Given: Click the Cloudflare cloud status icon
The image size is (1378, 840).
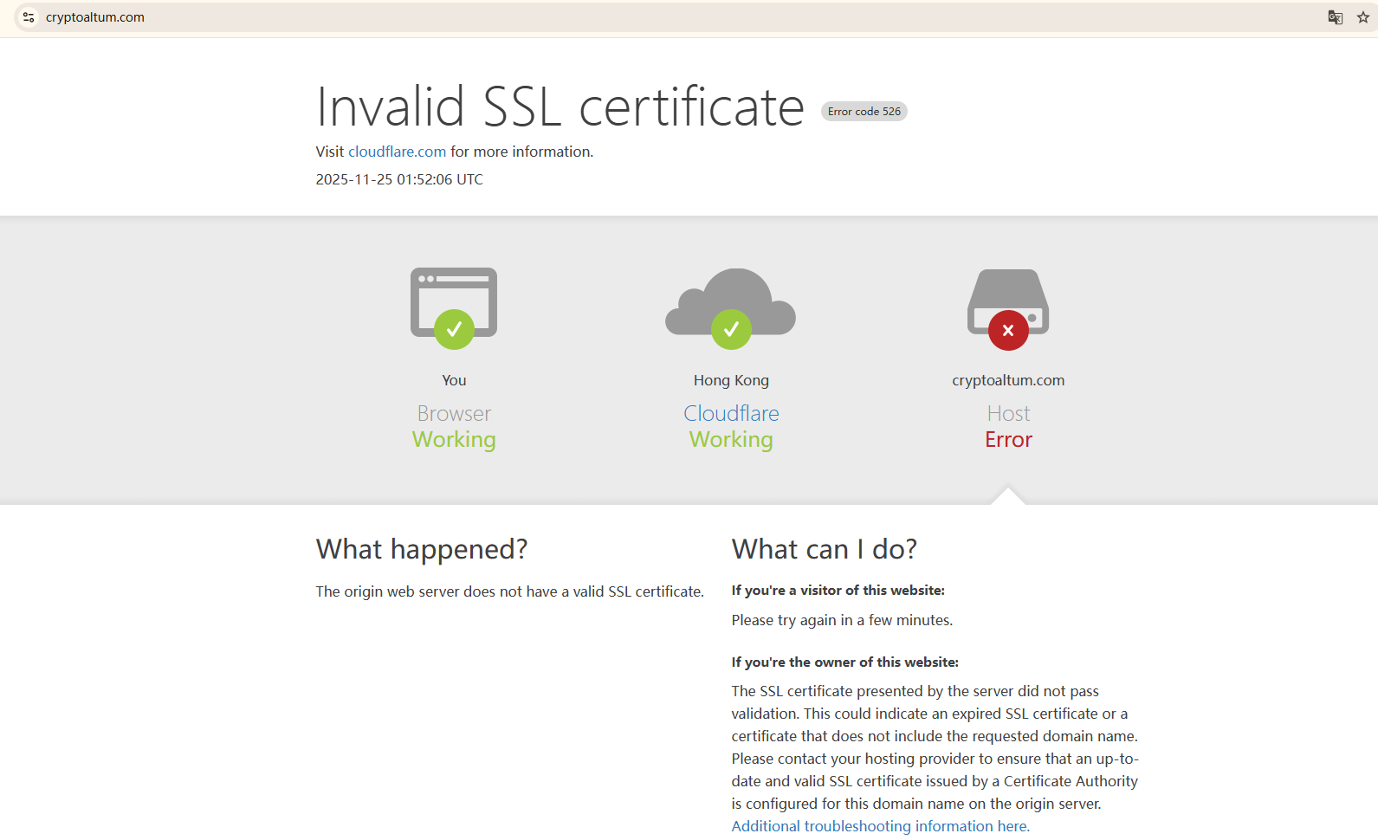Looking at the screenshot, I should pos(731,308).
